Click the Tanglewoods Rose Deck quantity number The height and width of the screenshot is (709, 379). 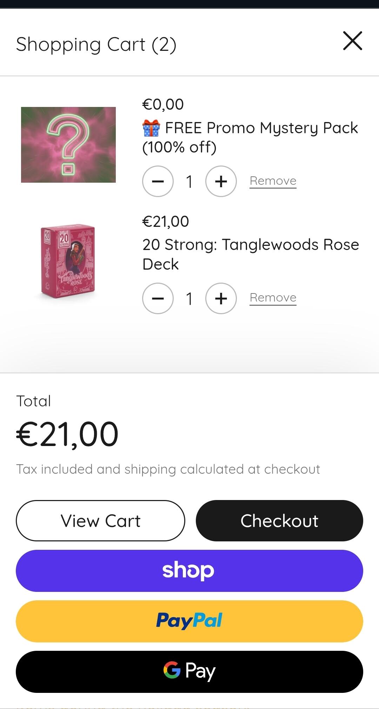point(189,299)
